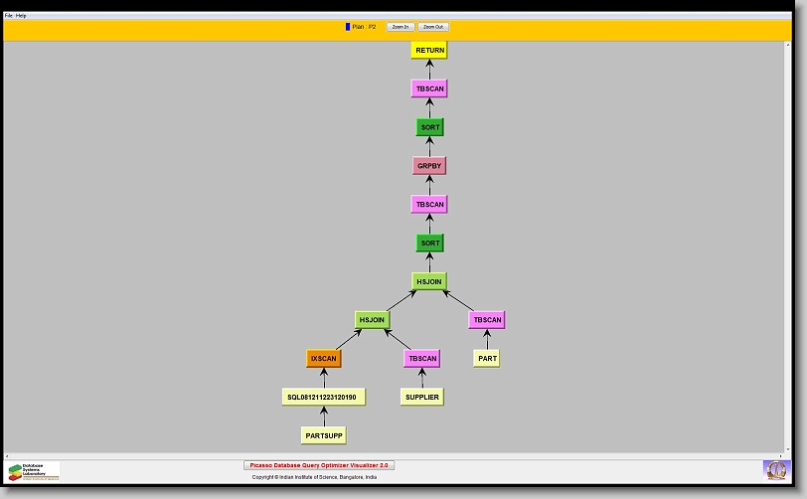Click the topmost HSJOIN node below SORT
The width and height of the screenshot is (807, 499).
429,281
